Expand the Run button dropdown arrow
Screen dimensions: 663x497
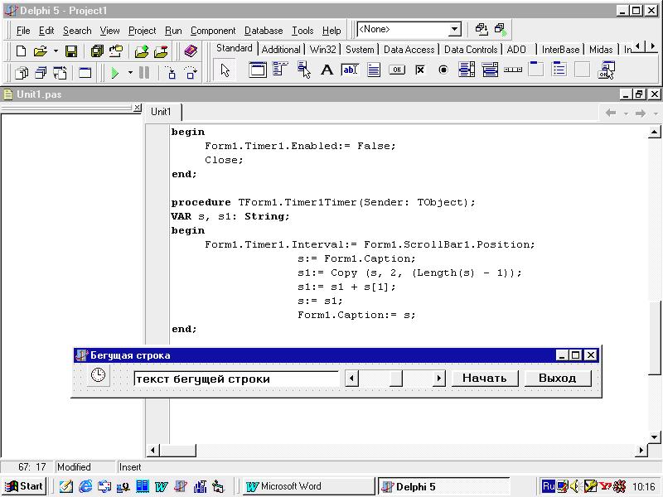pyautogui.click(x=130, y=73)
